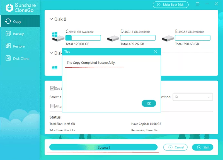This screenshot has width=223, height=160.
Task: Open the Disk Clone section
Action: coord(20,58)
